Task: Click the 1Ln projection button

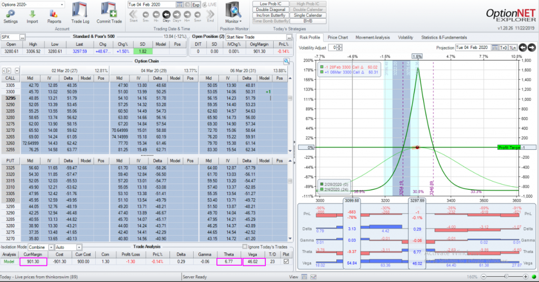Action: (513, 47)
